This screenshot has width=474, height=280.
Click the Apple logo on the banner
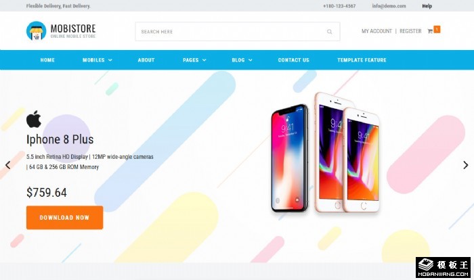pos(34,119)
